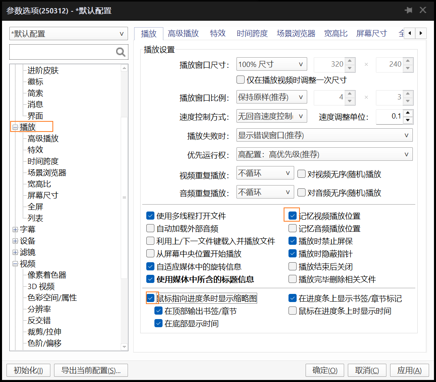
Task: Select 消息 in the settings tree
Action: pos(35,104)
